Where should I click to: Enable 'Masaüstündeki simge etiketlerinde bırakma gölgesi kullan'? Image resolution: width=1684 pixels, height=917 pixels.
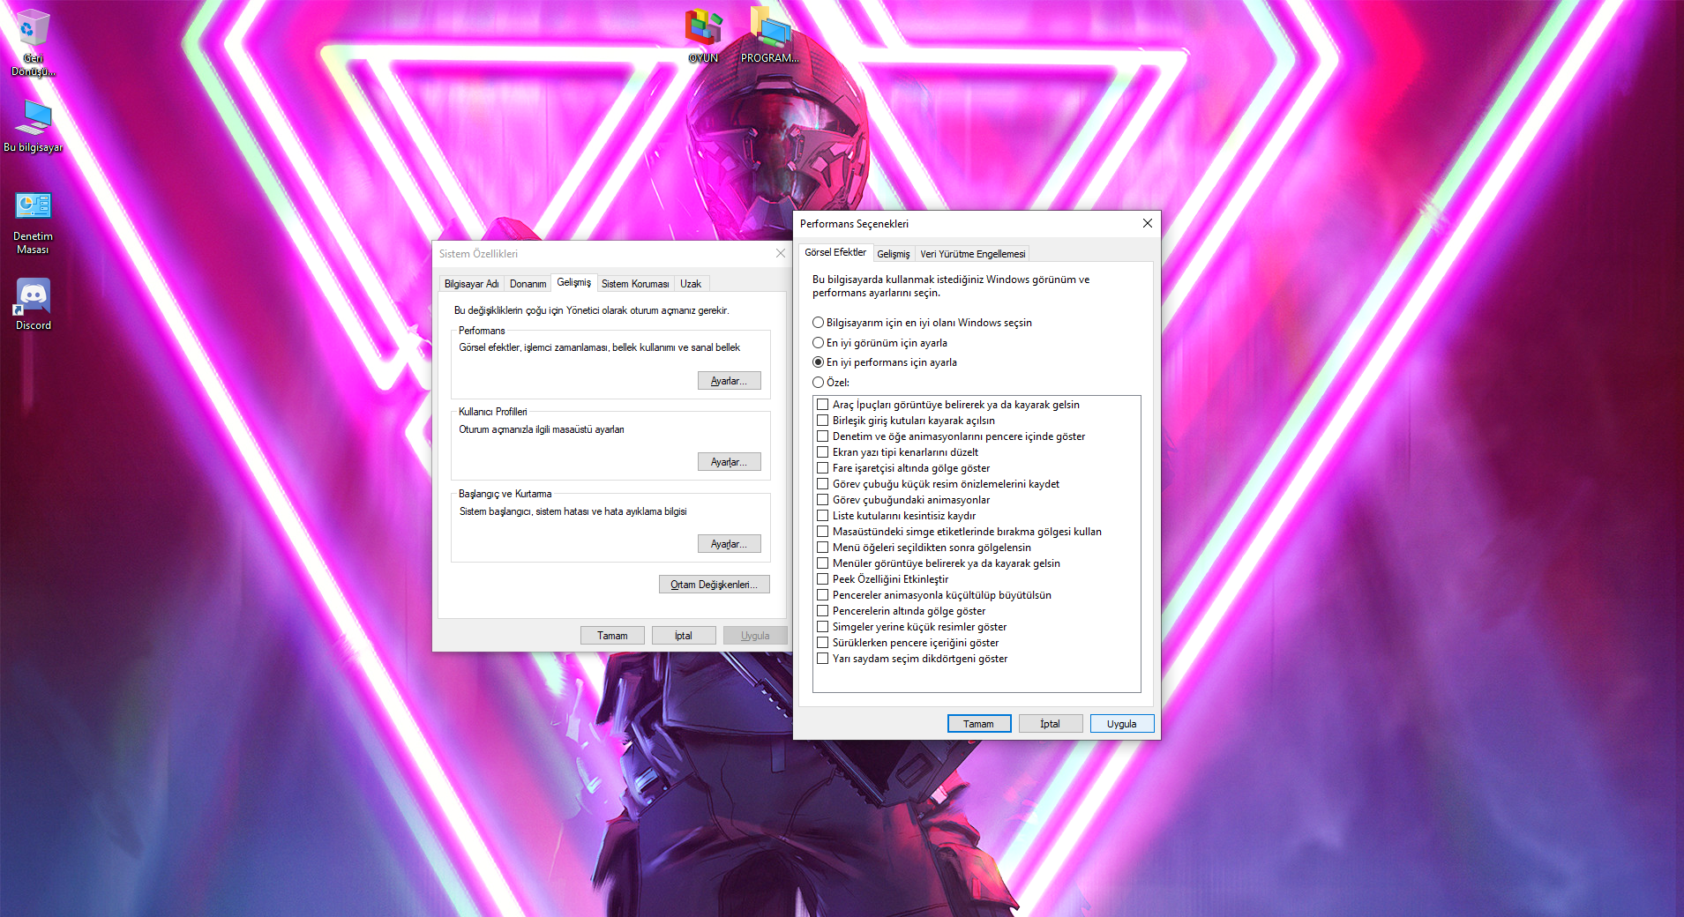click(822, 532)
